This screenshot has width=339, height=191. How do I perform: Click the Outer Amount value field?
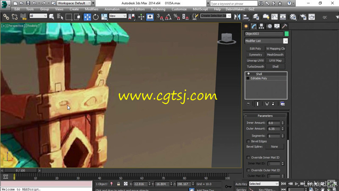[x=274, y=129]
